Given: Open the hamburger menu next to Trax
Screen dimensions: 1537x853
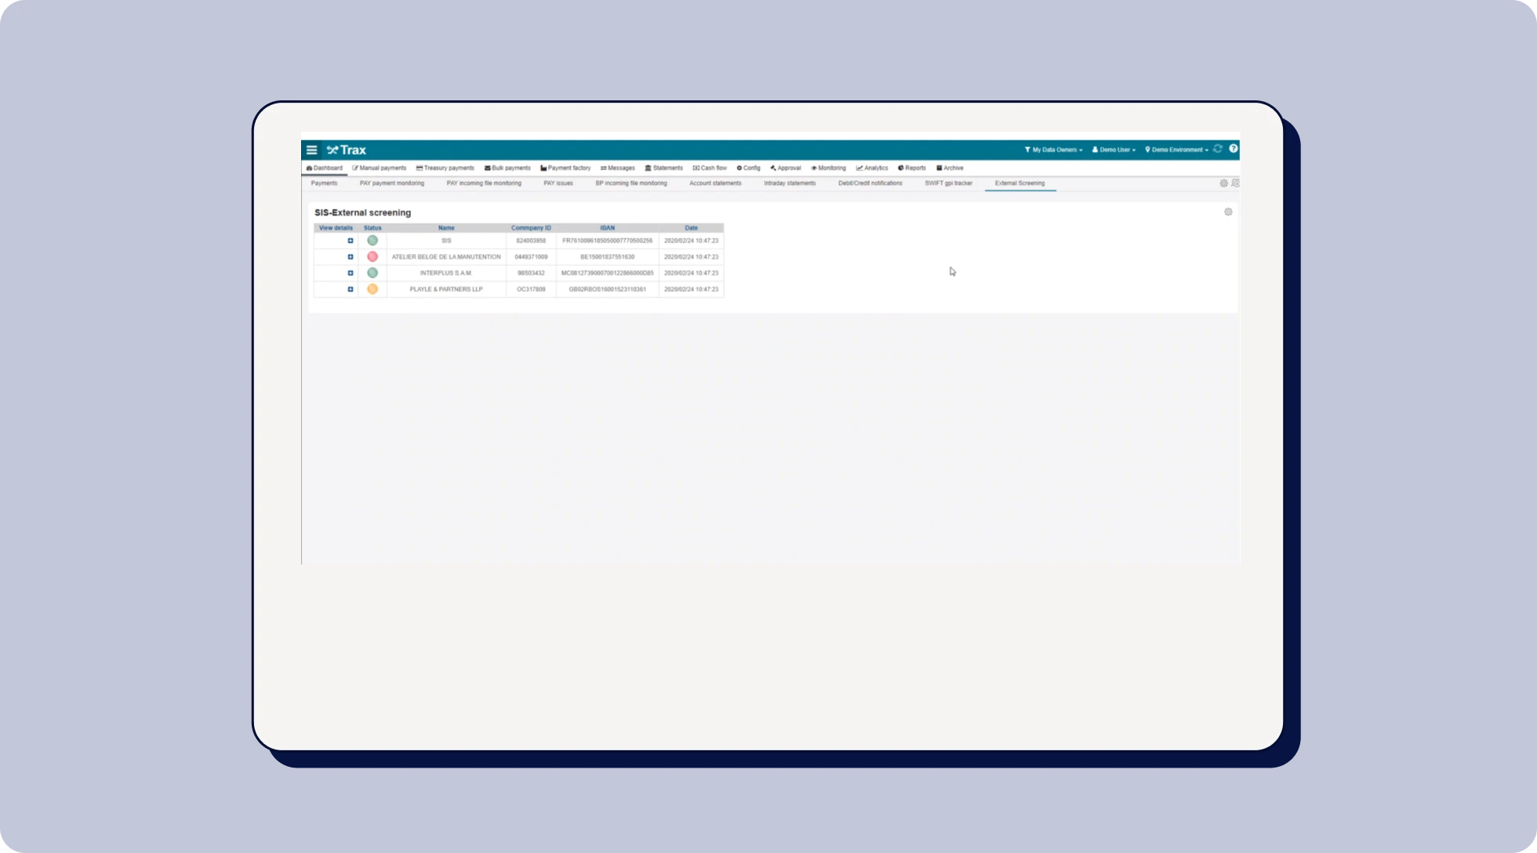Looking at the screenshot, I should (x=311, y=150).
